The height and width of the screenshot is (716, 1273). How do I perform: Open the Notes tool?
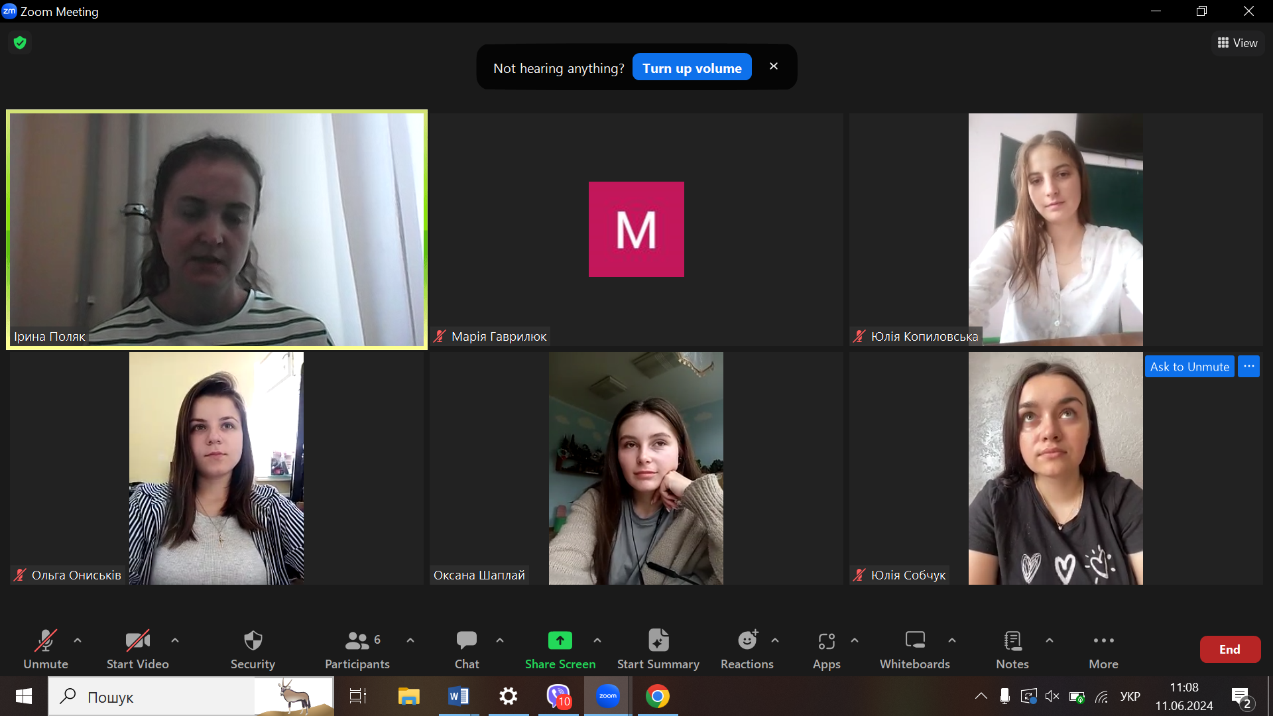1012,648
